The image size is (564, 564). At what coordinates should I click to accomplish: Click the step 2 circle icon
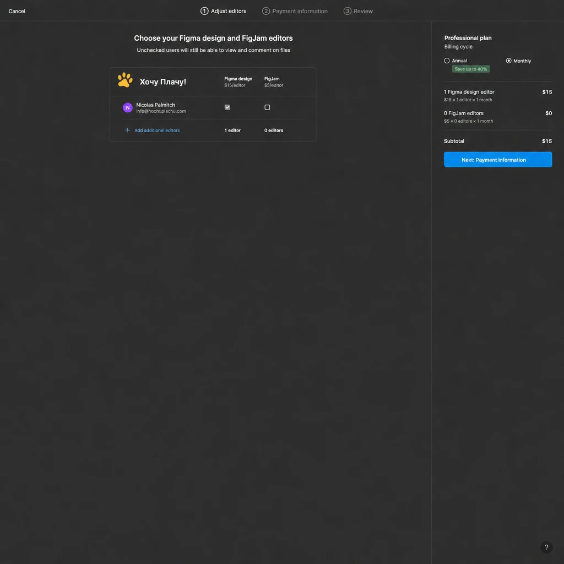tap(265, 11)
